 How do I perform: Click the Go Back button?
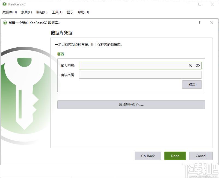click(148, 156)
